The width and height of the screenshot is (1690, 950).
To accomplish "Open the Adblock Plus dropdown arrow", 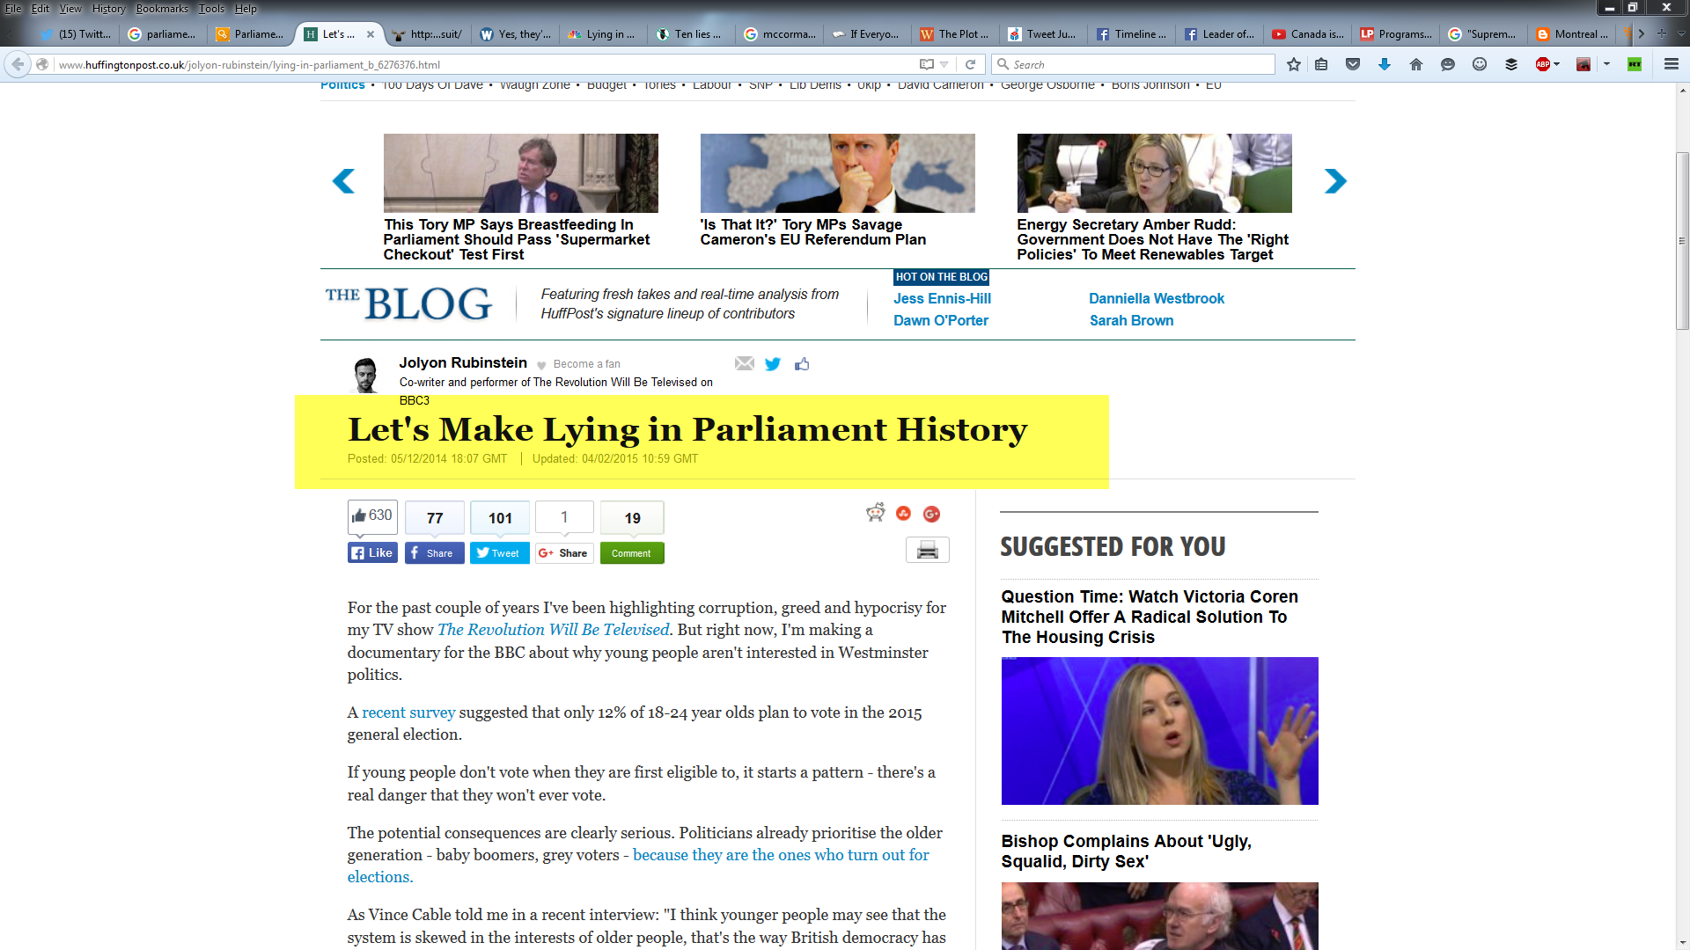I will (1557, 64).
